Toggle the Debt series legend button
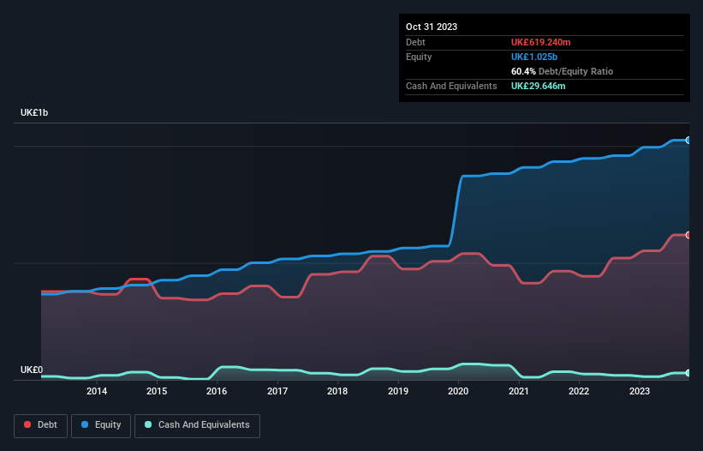The image size is (703, 451). tap(40, 425)
